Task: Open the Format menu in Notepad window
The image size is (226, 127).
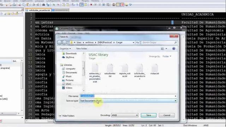Action: click(72, 33)
